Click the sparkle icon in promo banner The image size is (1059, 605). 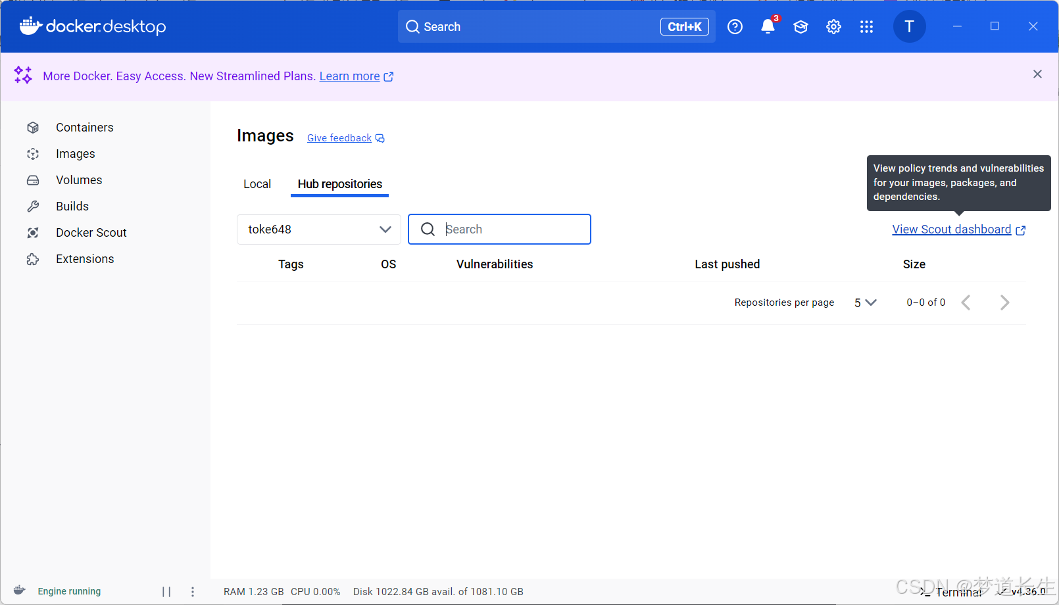click(23, 75)
